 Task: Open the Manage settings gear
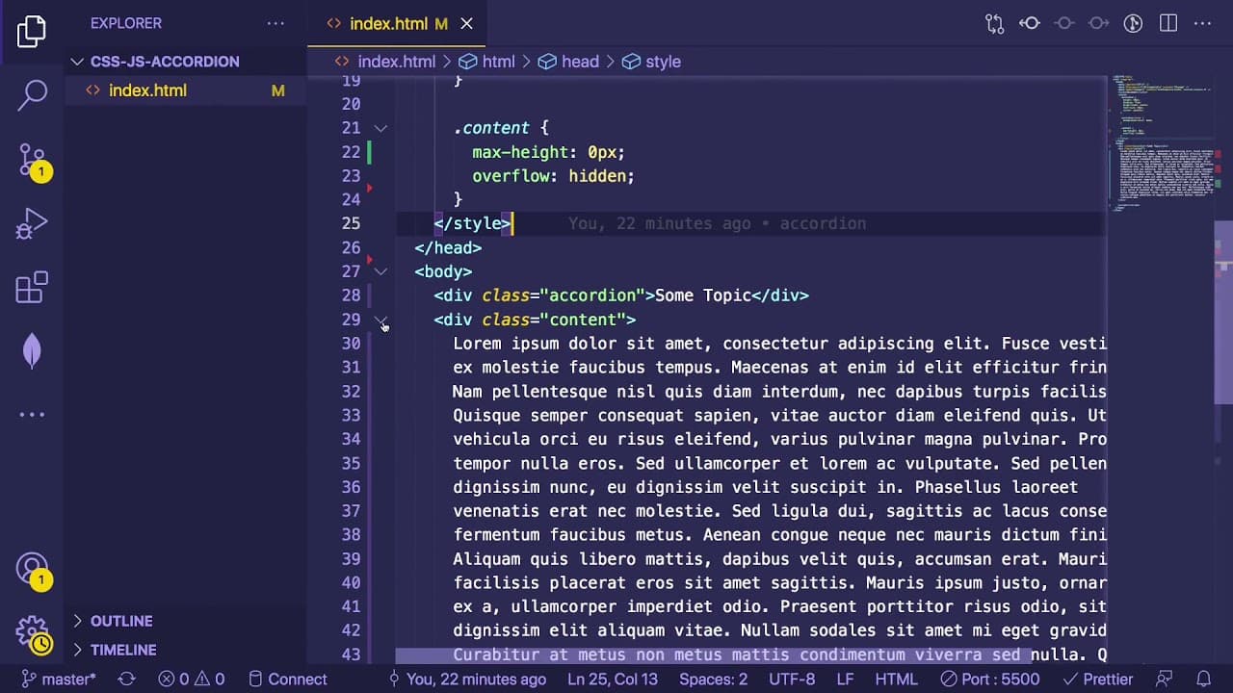point(32,633)
